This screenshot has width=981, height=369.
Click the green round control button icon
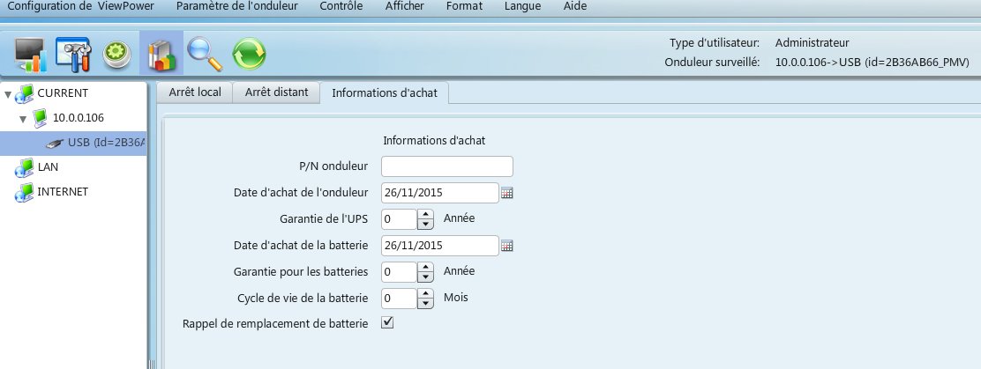coord(116,54)
